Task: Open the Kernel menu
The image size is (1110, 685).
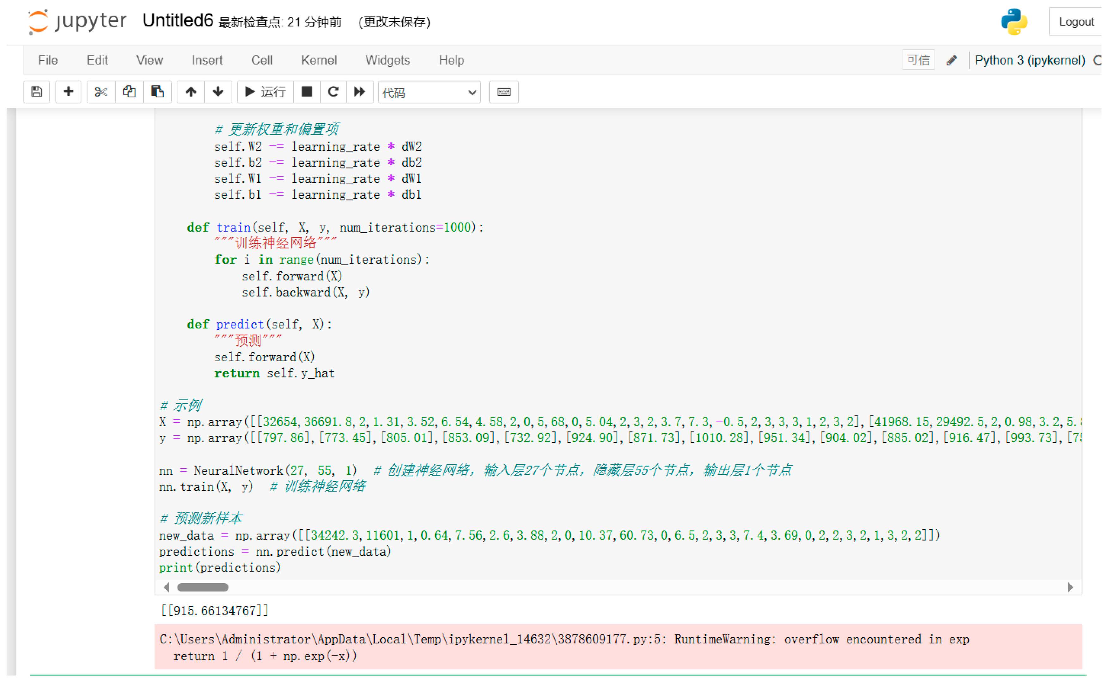Action: (319, 60)
